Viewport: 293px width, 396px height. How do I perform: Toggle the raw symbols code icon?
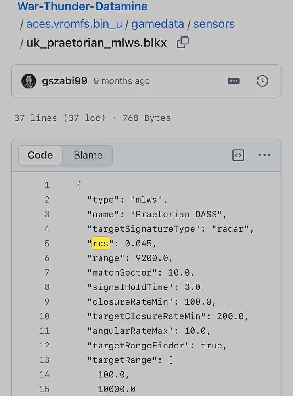click(x=238, y=155)
